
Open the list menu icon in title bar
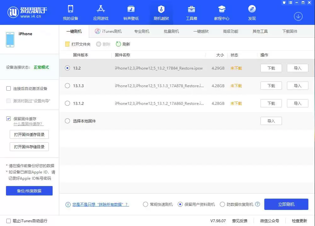tap(290, 3)
